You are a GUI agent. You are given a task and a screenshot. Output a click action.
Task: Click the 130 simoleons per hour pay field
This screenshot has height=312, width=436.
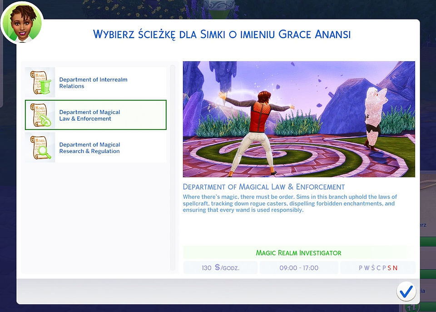click(221, 268)
